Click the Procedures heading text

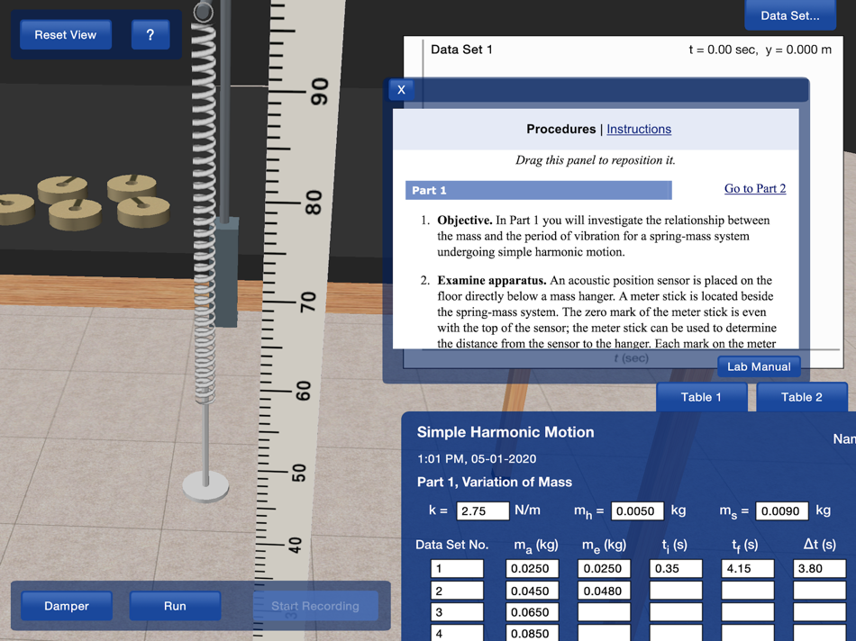560,130
